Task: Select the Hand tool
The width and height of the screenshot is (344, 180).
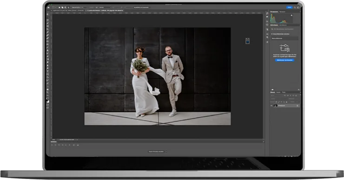Action: [x=47, y=89]
